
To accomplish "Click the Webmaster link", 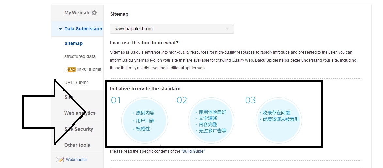I will click(x=76, y=160).
